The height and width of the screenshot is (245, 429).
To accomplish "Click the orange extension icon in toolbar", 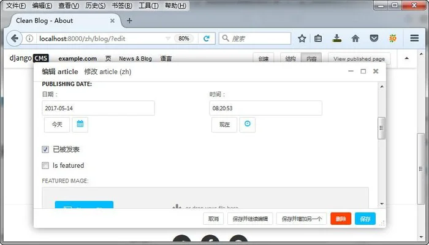I will point(393,39).
